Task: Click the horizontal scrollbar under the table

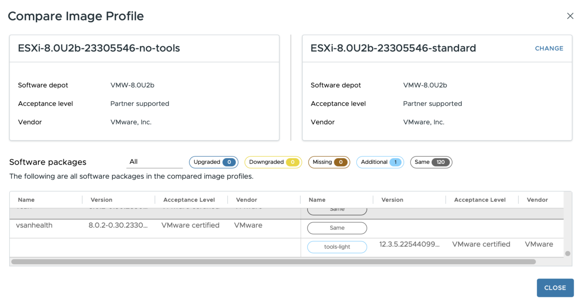Action: [273, 262]
